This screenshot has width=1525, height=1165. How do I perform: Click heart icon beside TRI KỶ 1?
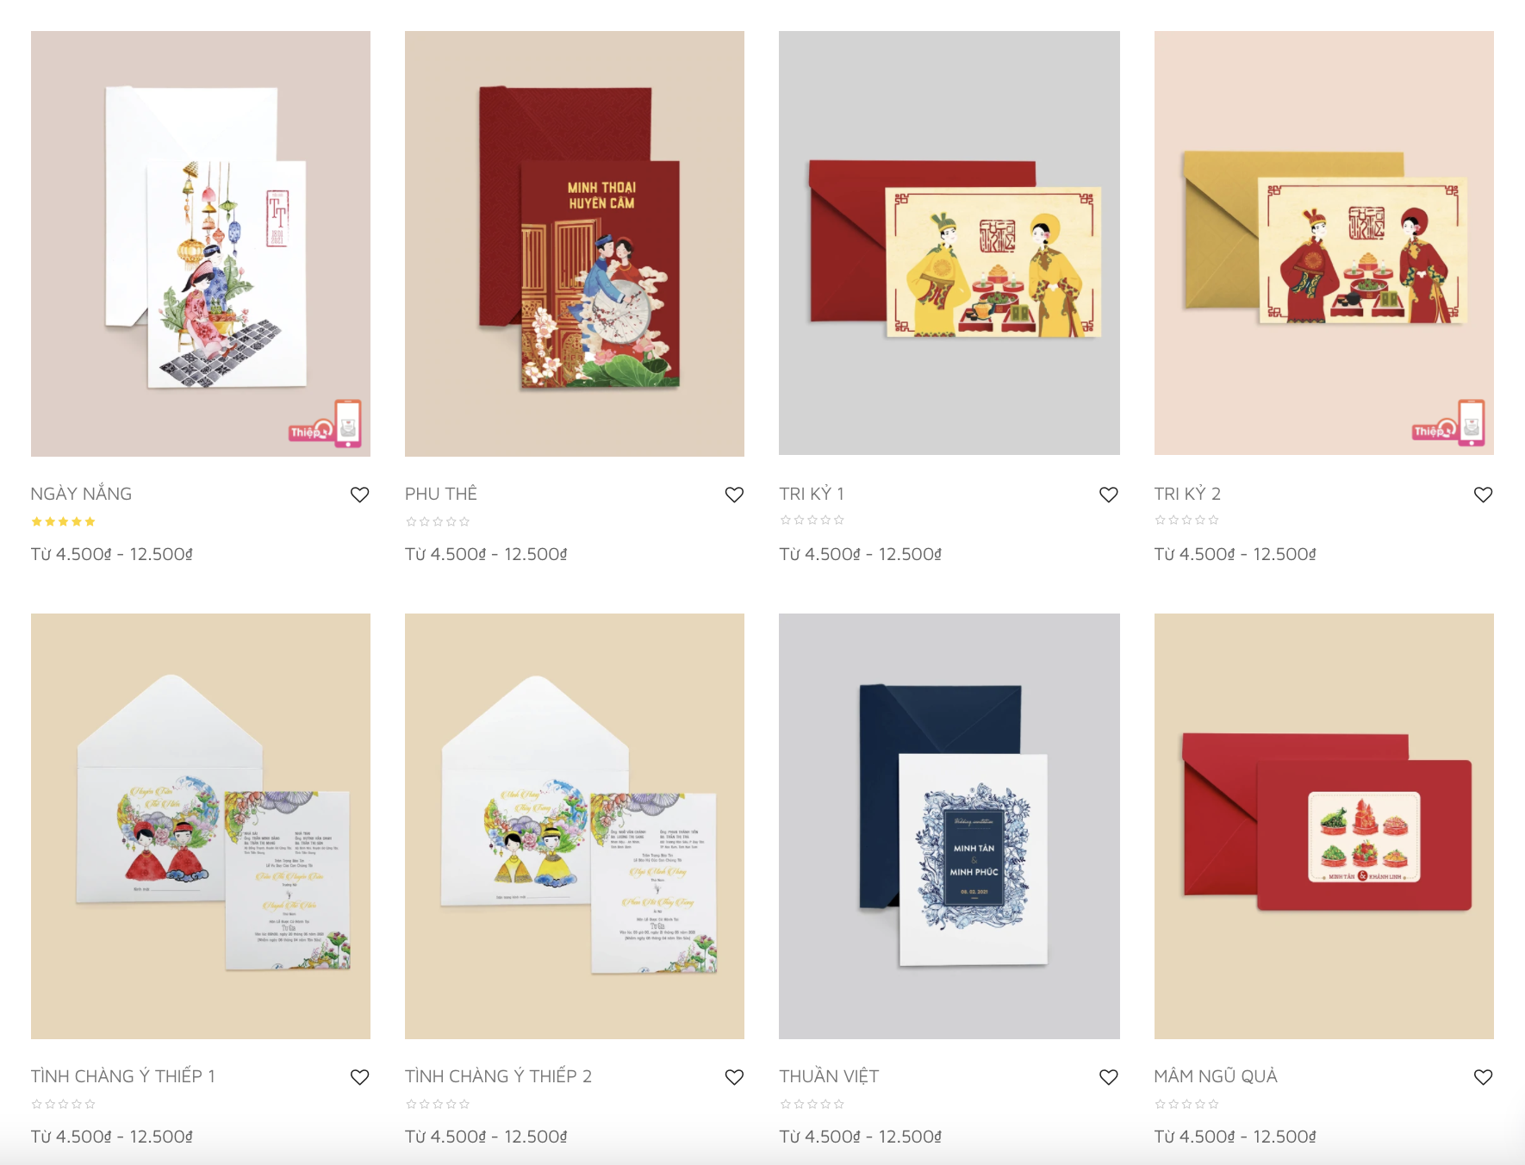tap(1109, 495)
